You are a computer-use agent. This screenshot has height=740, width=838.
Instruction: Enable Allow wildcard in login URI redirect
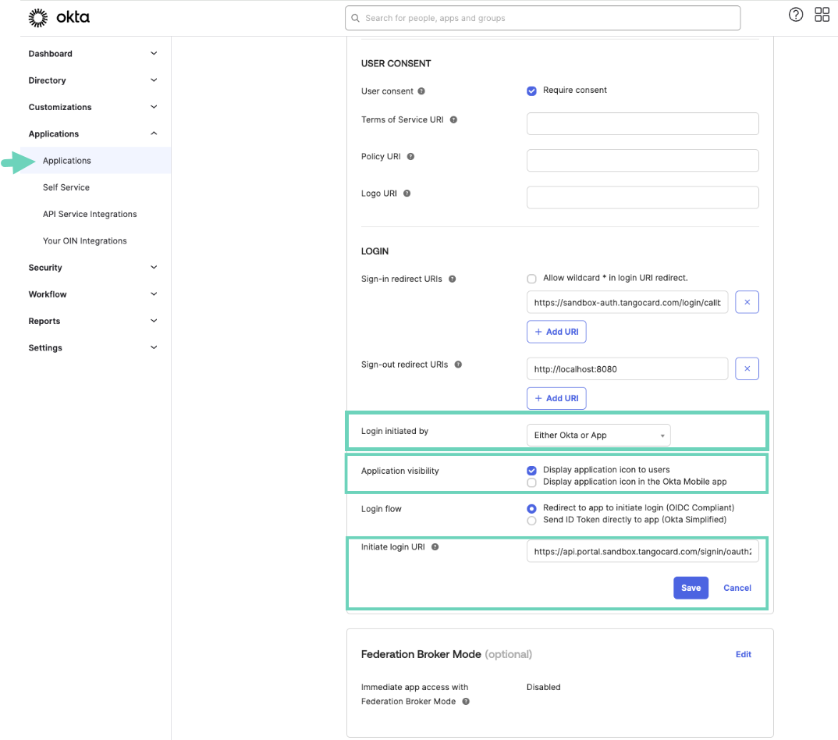click(x=531, y=278)
